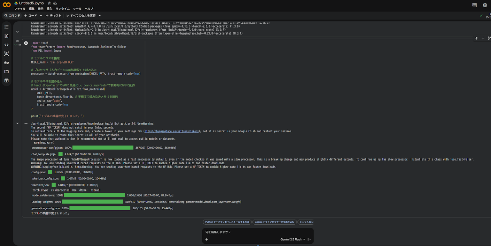Open the Files folder icon in sidebar
This screenshot has width=491, height=246.
(x=6, y=72)
